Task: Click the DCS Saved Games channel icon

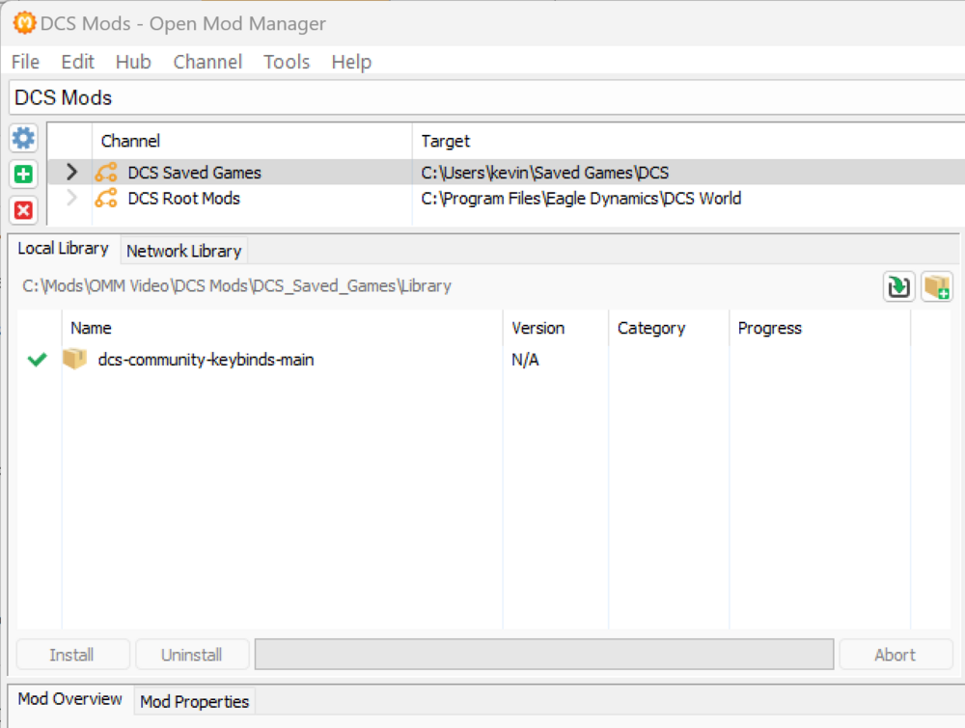Action: pyautogui.click(x=105, y=174)
